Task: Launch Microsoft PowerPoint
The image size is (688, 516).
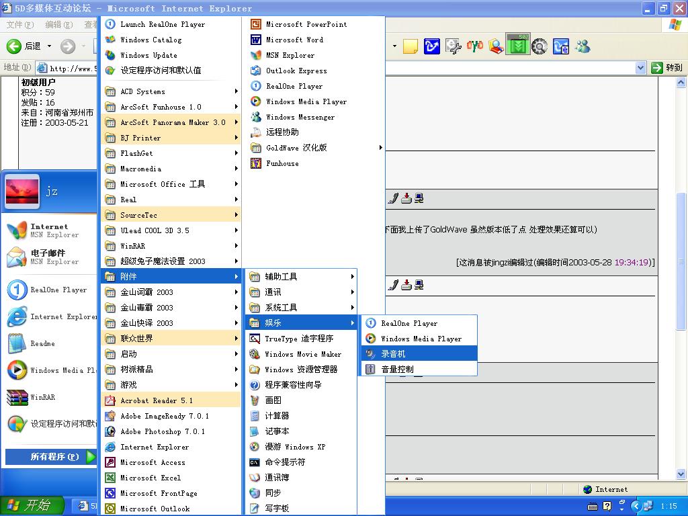Action: (313, 24)
